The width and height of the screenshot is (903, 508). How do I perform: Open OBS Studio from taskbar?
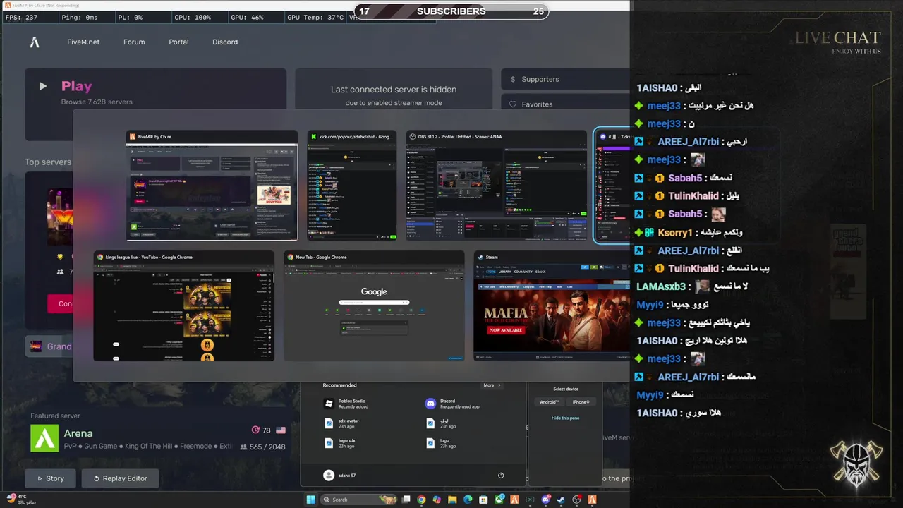click(x=577, y=500)
